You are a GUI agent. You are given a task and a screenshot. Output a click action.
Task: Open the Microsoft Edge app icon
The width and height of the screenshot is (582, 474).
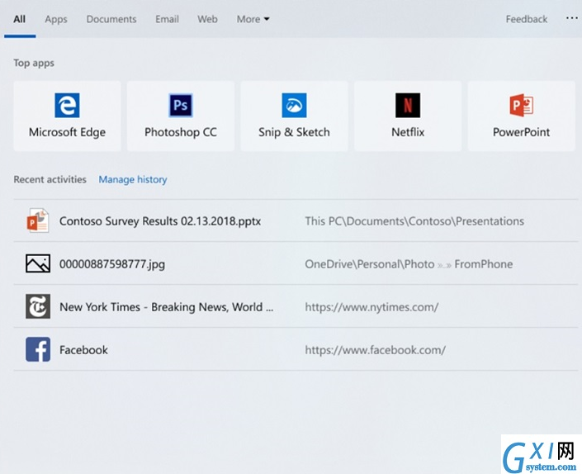click(x=67, y=106)
